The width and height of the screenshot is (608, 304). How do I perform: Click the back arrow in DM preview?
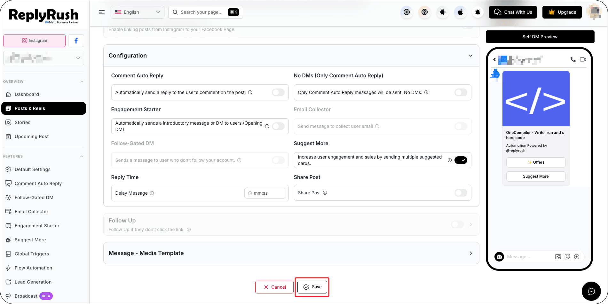[x=494, y=59]
